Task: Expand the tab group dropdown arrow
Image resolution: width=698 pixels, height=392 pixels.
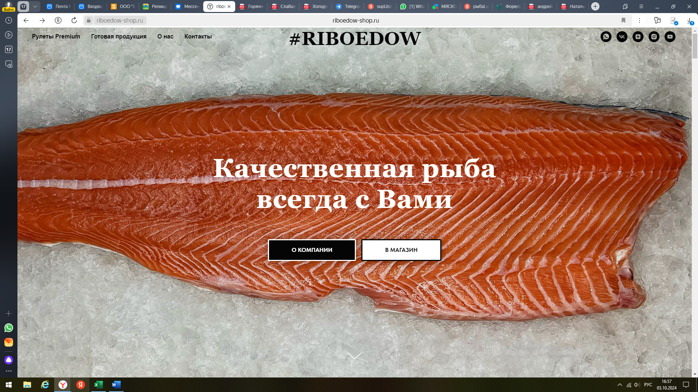Action: [x=35, y=7]
